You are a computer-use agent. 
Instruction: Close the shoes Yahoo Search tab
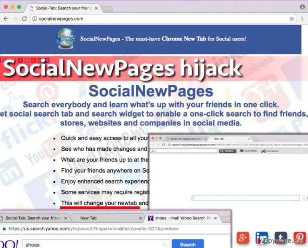[x=215, y=218]
